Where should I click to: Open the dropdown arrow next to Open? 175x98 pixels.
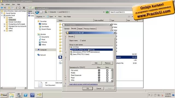click(x=55, y=17)
